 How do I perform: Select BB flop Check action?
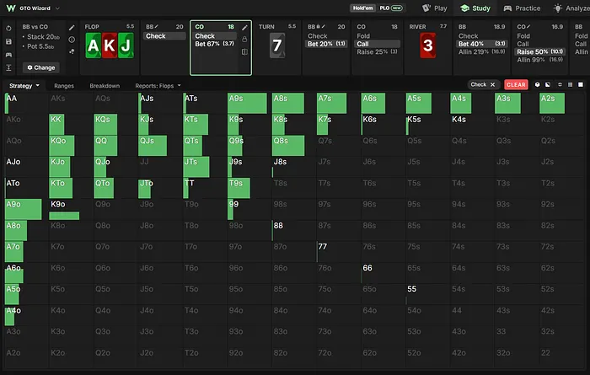(164, 36)
